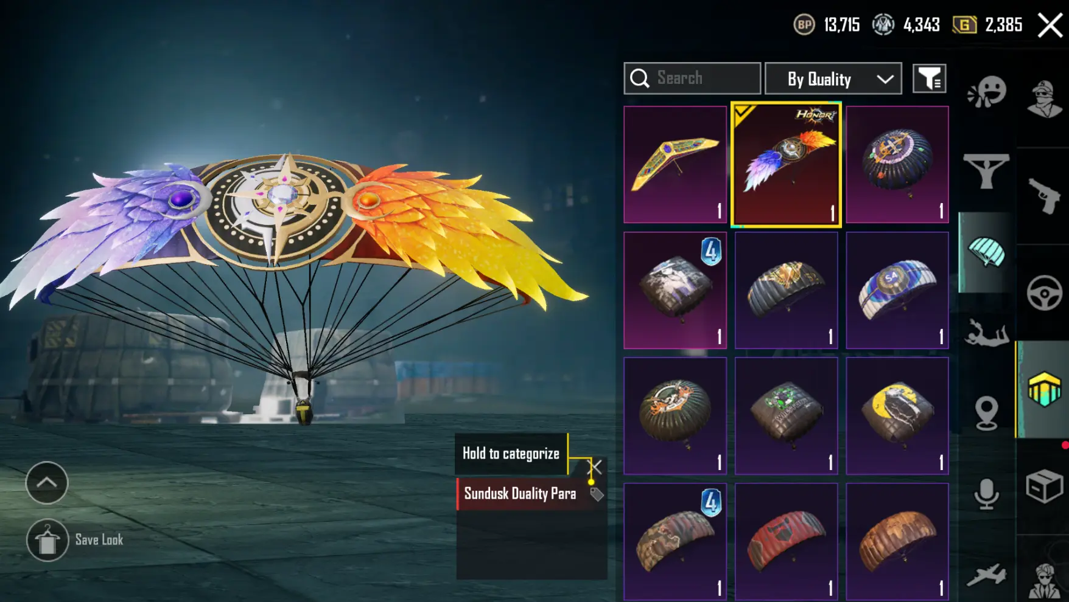Image resolution: width=1069 pixels, height=602 pixels.
Task: Select the location pin category icon
Action: [986, 413]
